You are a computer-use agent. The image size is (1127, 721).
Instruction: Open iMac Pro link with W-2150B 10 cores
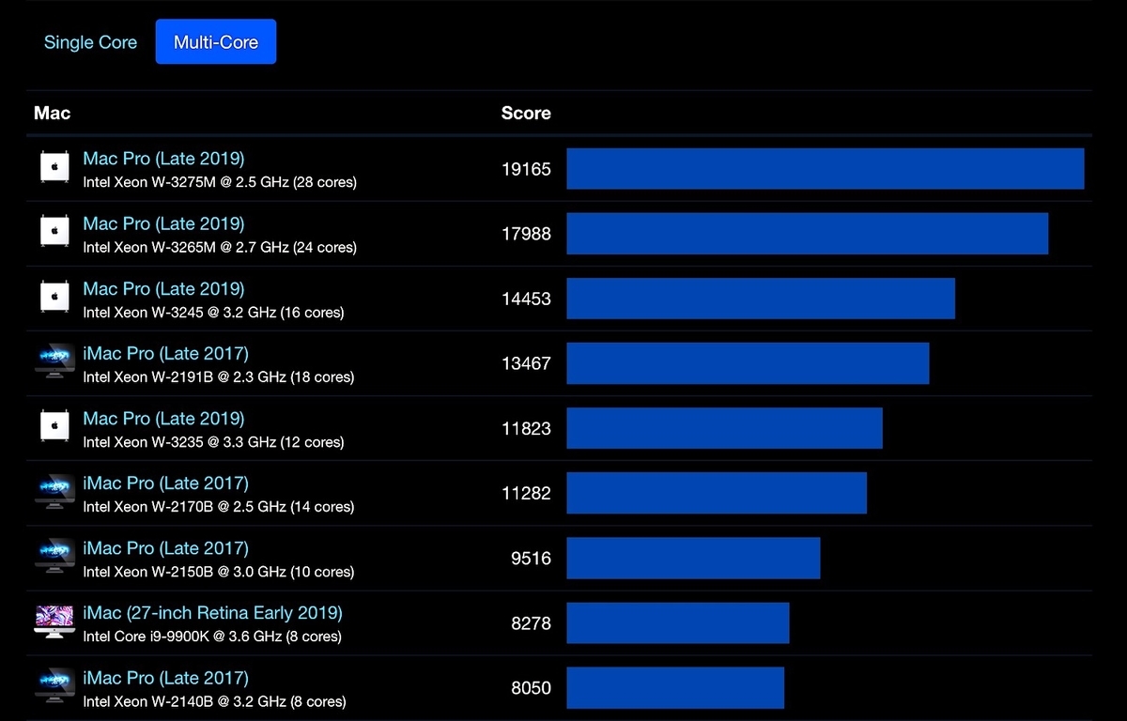click(x=166, y=547)
